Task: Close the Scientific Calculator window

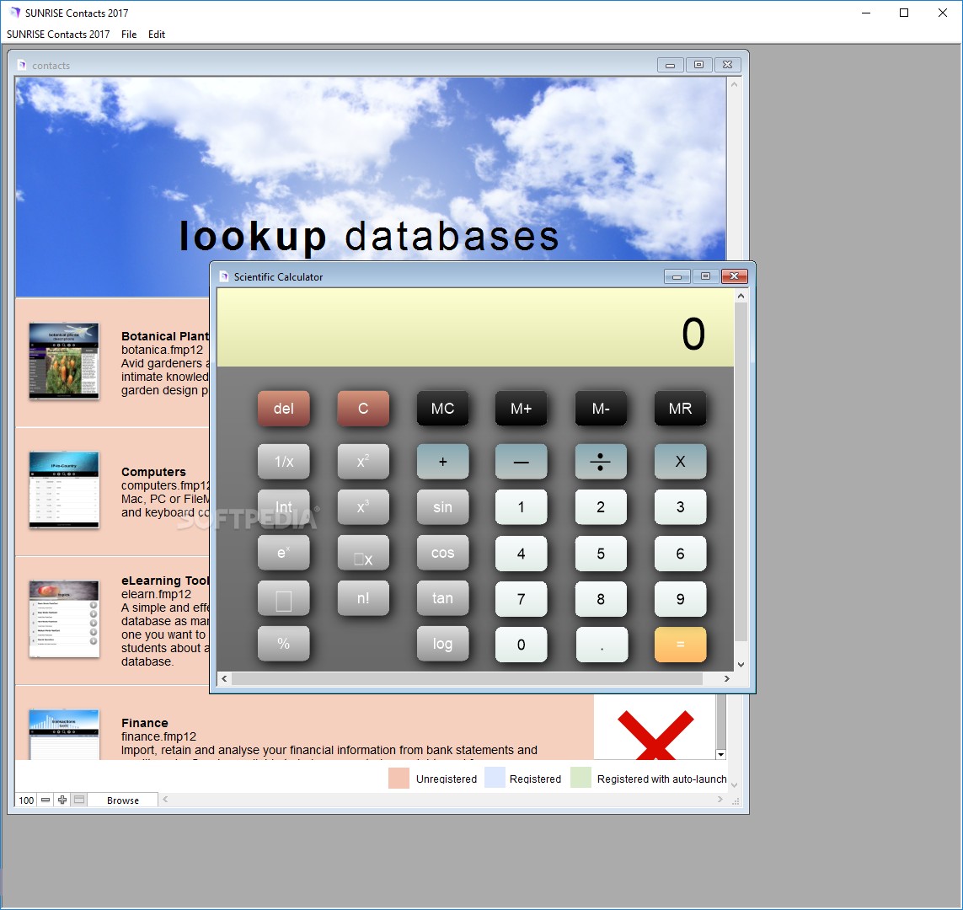Action: [734, 276]
